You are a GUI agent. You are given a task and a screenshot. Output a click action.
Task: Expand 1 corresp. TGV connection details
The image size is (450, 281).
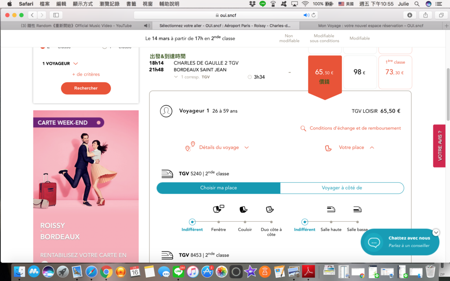tap(192, 77)
